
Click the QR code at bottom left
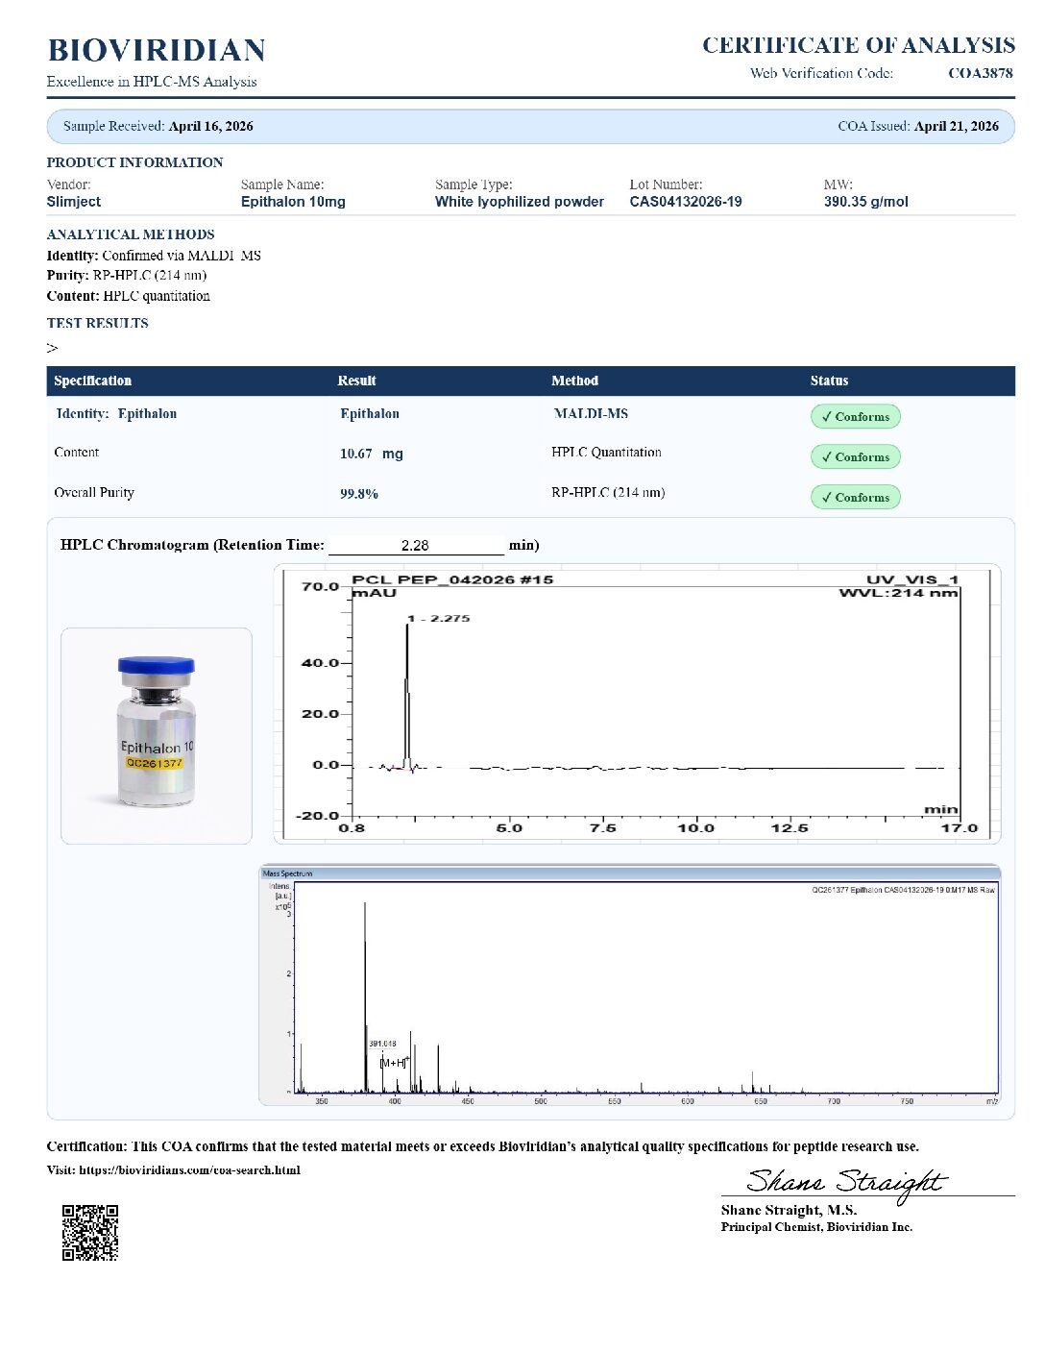pyautogui.click(x=90, y=1232)
